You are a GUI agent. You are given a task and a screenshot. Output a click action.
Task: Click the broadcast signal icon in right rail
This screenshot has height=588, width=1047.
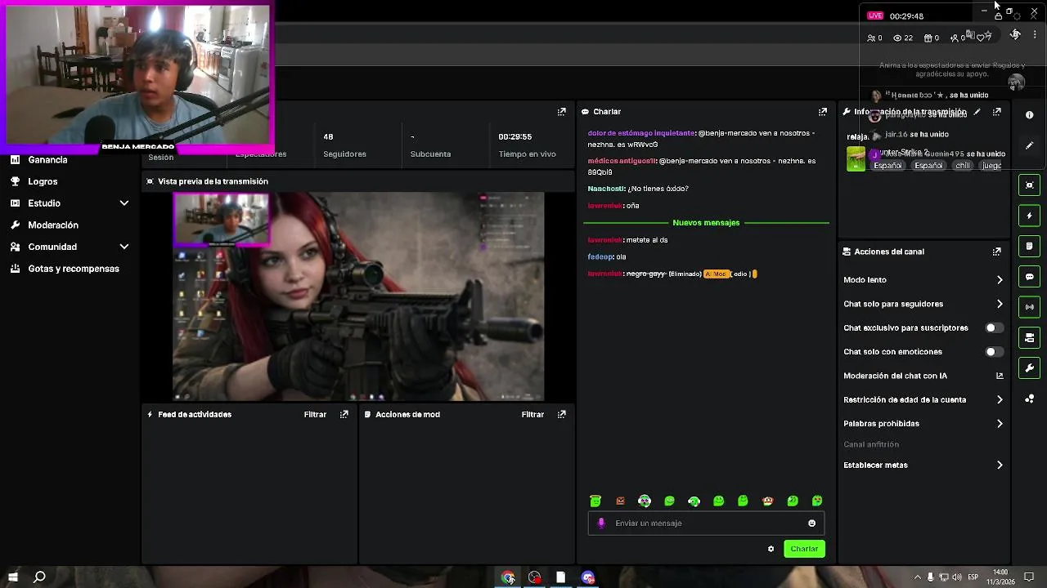click(1029, 307)
